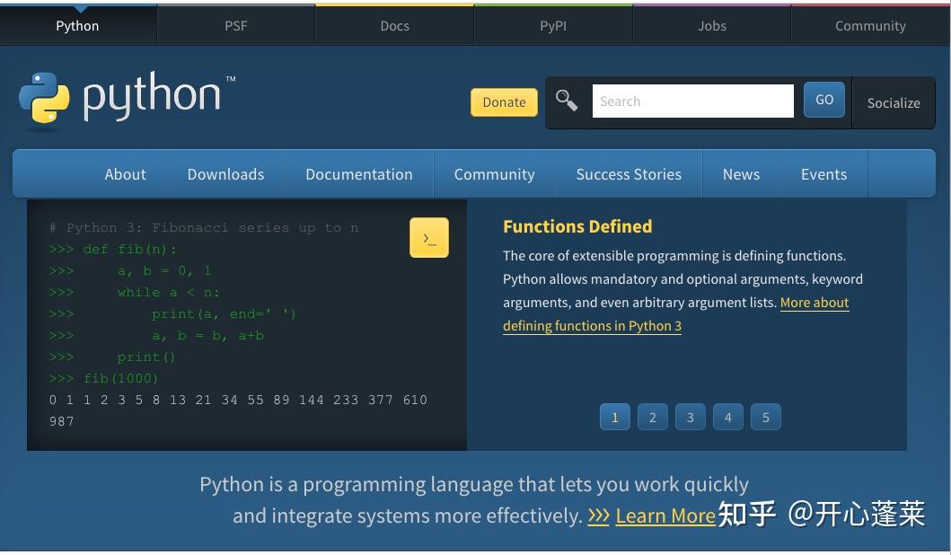The height and width of the screenshot is (555, 951).
Task: Click the 'def fib(n):' code line
Action: tap(113, 250)
